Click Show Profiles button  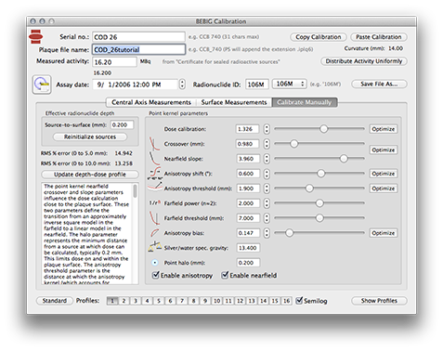(x=379, y=301)
